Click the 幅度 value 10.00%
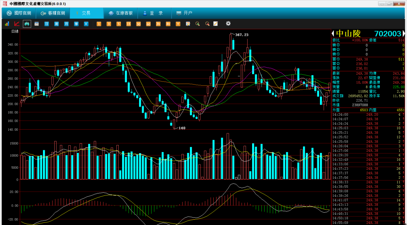The image size is (407, 225). click(362, 82)
